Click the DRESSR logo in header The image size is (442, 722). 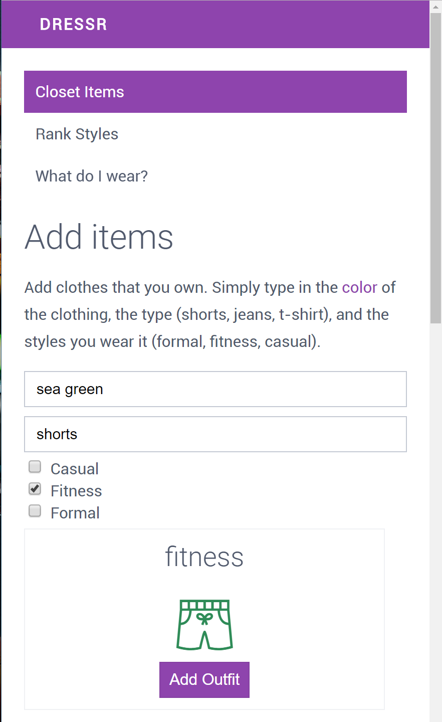click(74, 25)
